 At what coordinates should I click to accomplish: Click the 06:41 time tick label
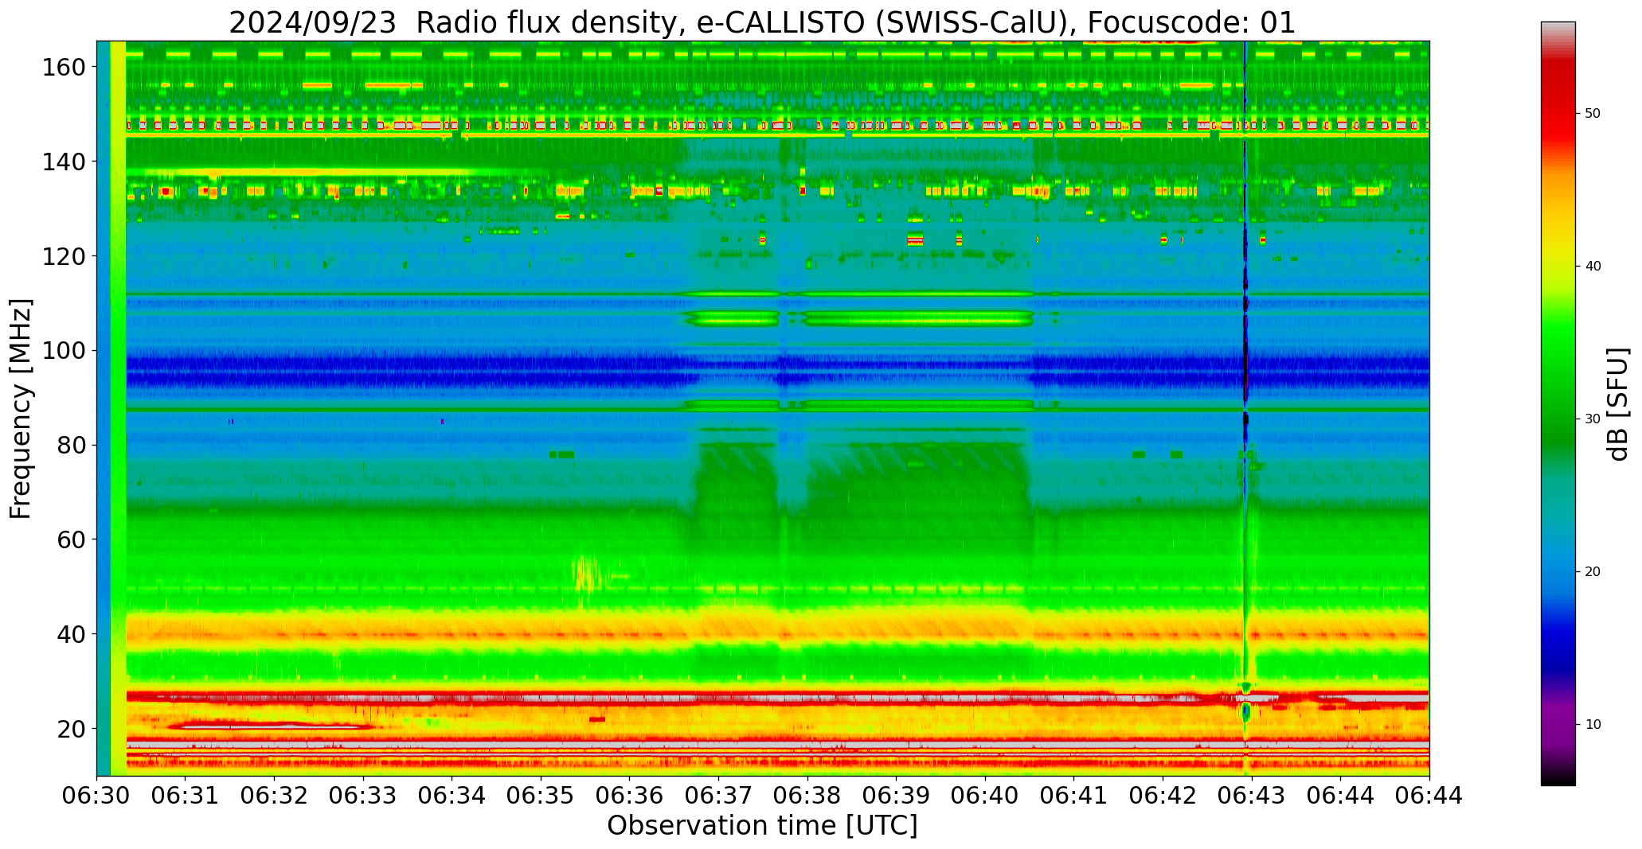click(1074, 795)
